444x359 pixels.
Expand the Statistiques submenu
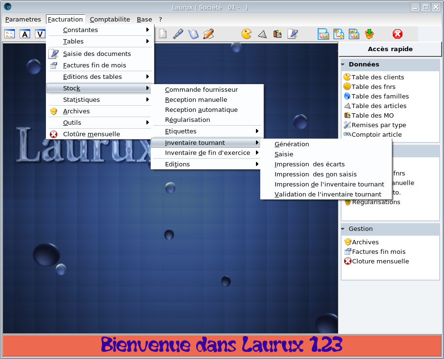[100, 99]
